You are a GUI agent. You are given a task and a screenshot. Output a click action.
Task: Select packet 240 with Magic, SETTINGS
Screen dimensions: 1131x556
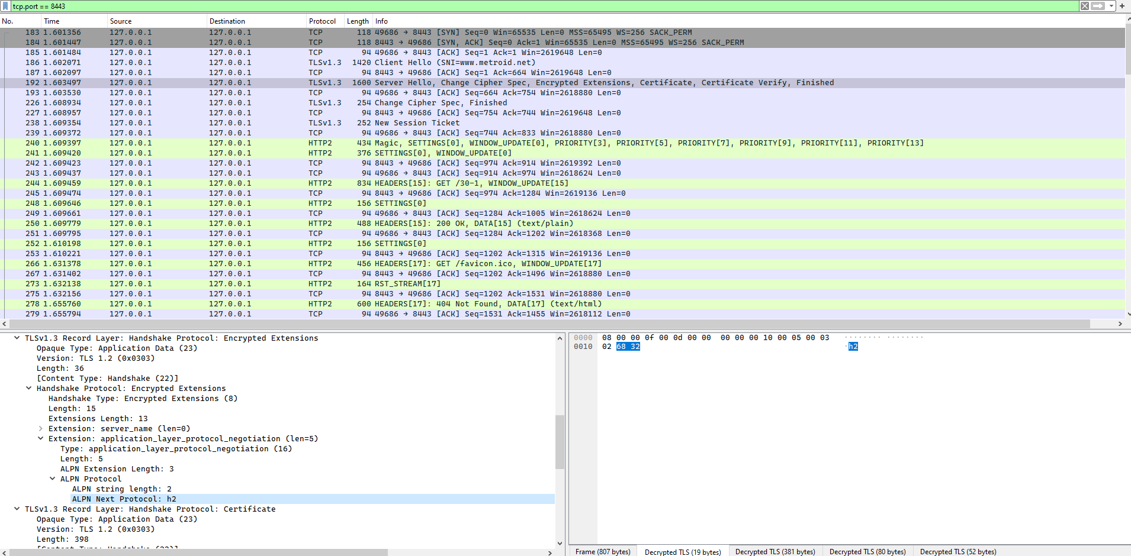(x=563, y=143)
